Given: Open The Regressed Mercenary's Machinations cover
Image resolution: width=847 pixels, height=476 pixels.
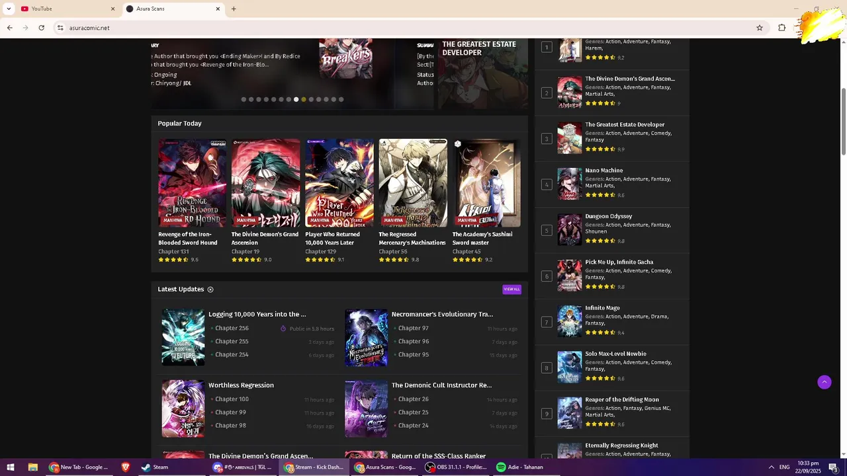Looking at the screenshot, I should (x=412, y=183).
